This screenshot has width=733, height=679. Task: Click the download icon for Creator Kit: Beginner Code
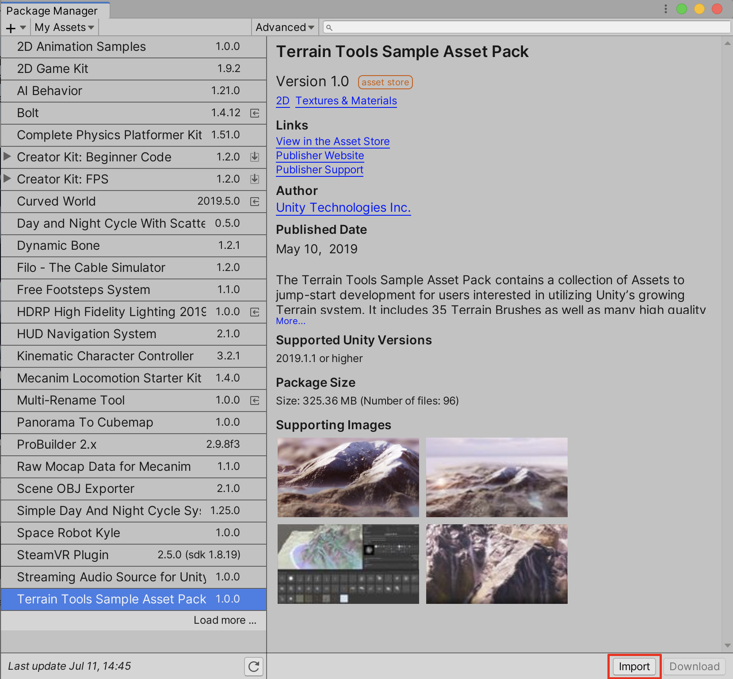tap(255, 157)
